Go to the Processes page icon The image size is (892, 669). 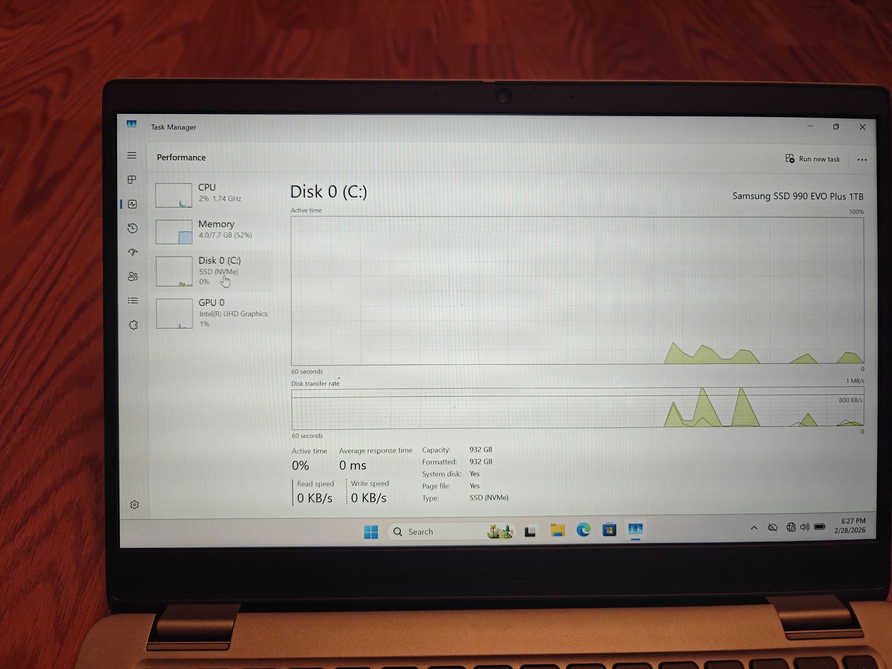coord(132,180)
